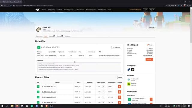Click the red download icon for 1.17.1 Fabric API 0.37.2
This screenshot has width=192, height=108.
pyautogui.click(x=120, y=87)
